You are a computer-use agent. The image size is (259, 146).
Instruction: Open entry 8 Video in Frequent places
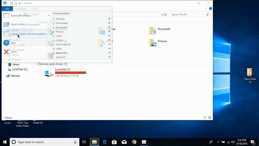(59, 49)
